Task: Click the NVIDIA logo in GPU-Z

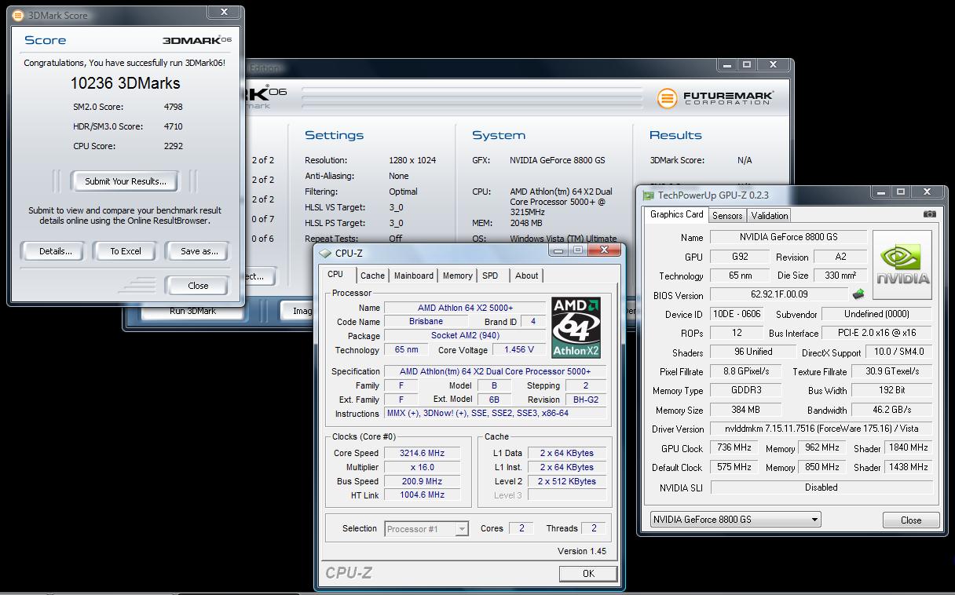Action: 902,265
